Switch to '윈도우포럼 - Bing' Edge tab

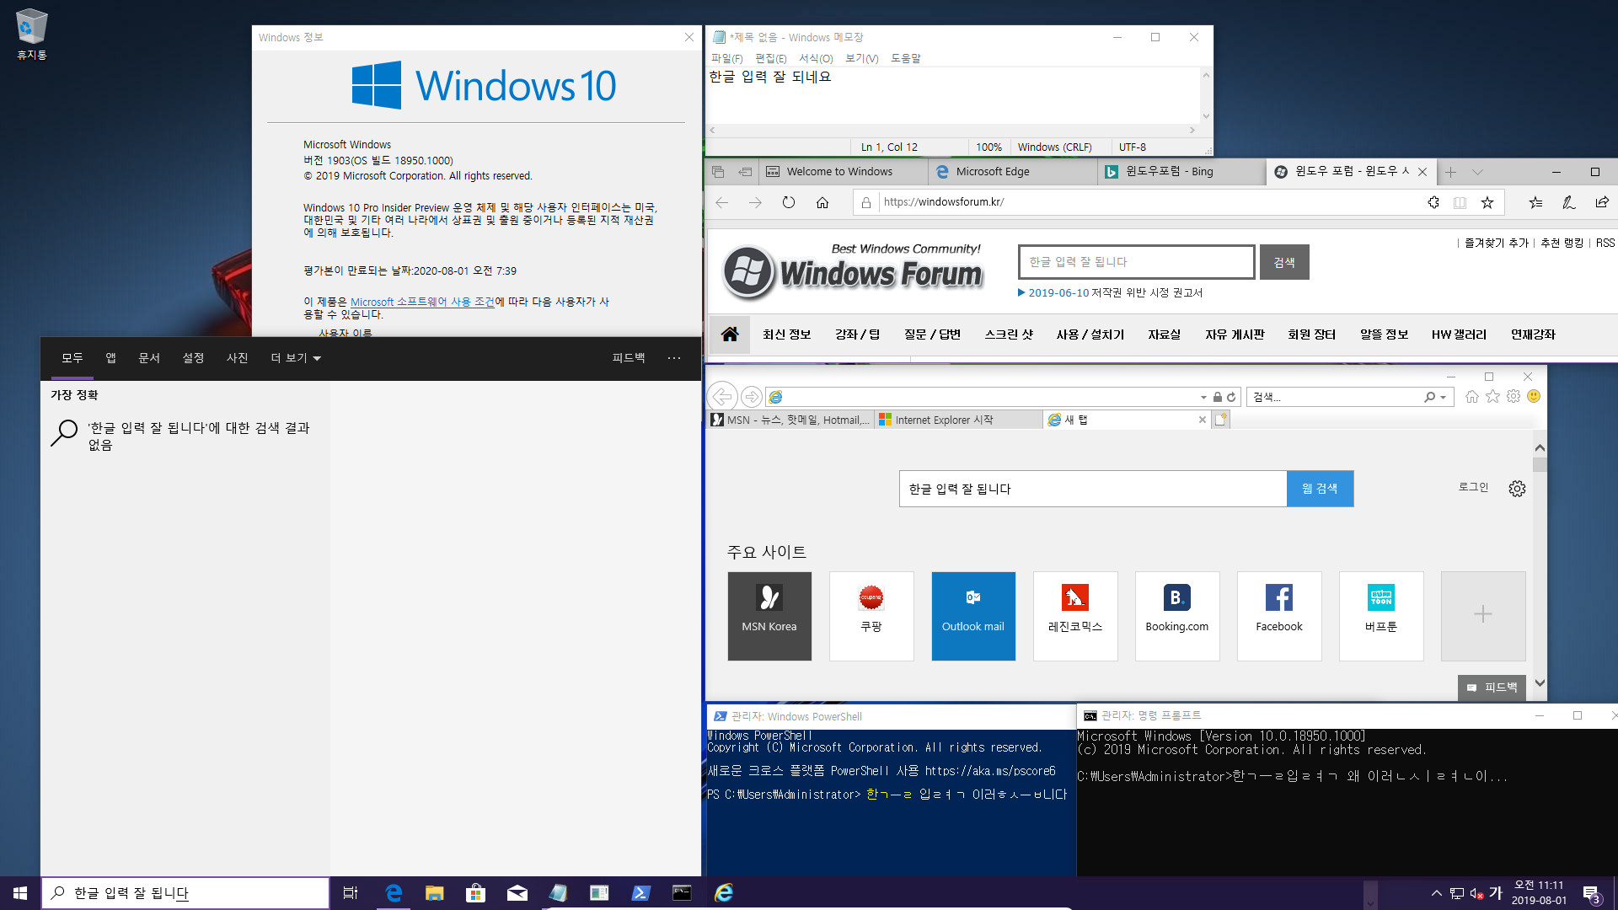click(1181, 172)
